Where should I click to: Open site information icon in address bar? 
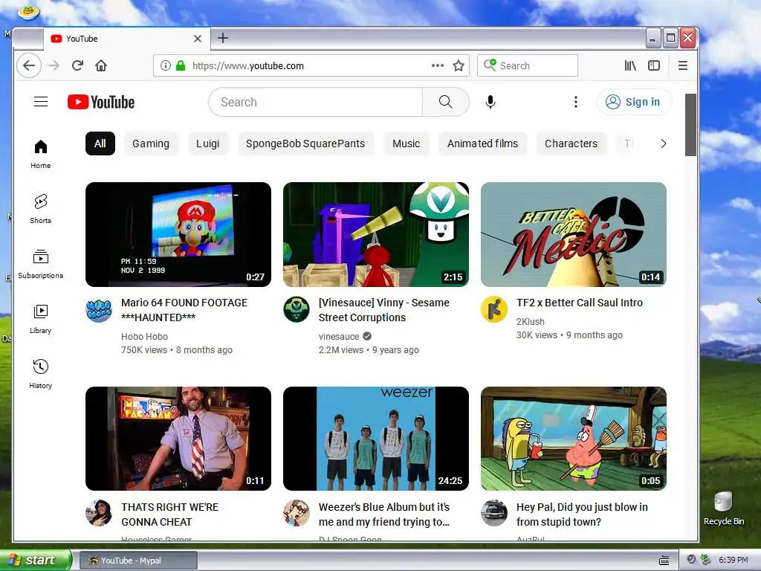[x=166, y=65]
